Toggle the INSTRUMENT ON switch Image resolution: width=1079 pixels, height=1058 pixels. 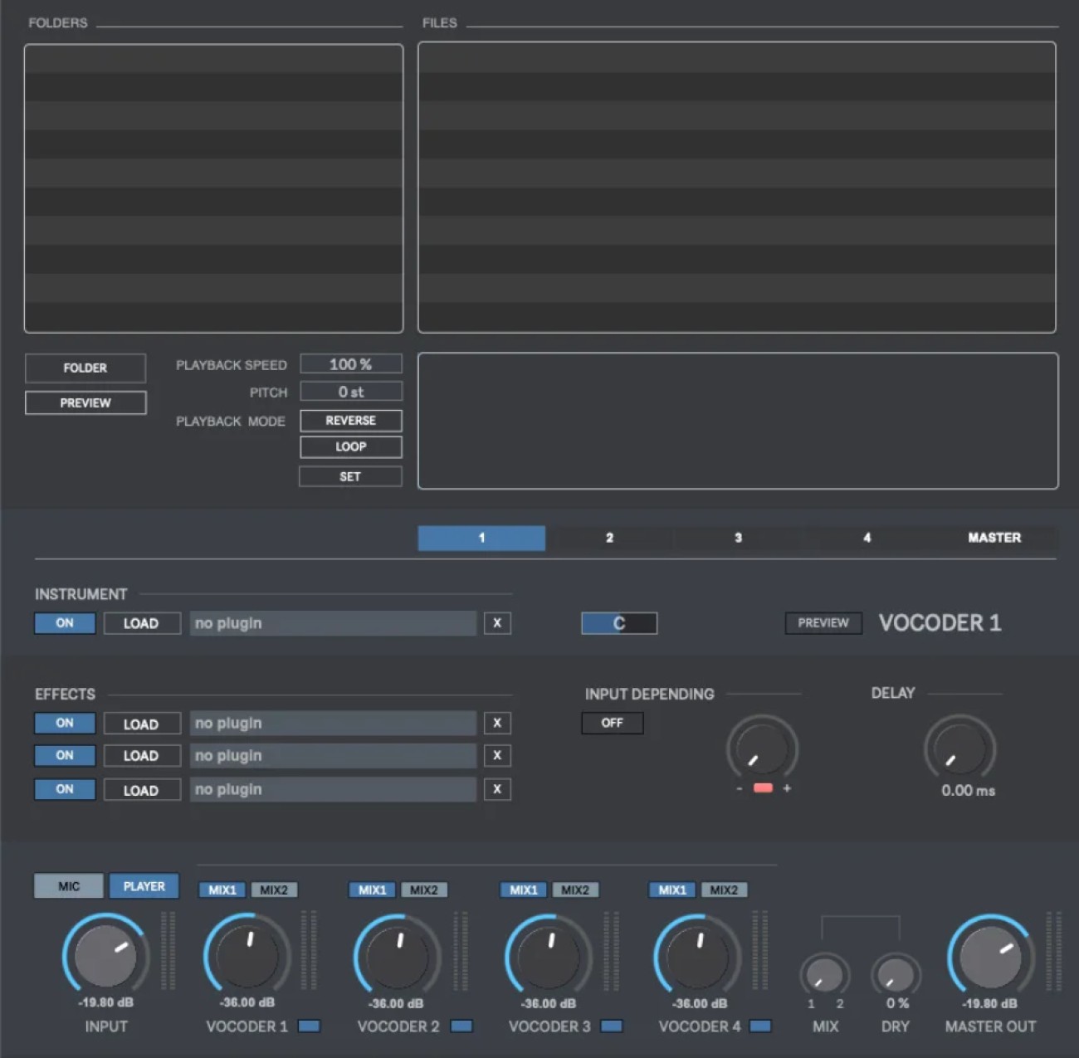point(64,622)
